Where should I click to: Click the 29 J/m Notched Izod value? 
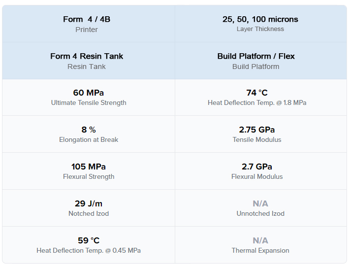tap(89, 203)
